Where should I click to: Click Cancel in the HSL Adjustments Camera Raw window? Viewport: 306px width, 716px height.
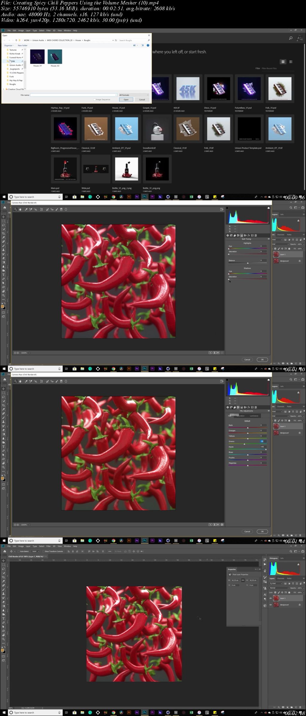click(x=247, y=532)
